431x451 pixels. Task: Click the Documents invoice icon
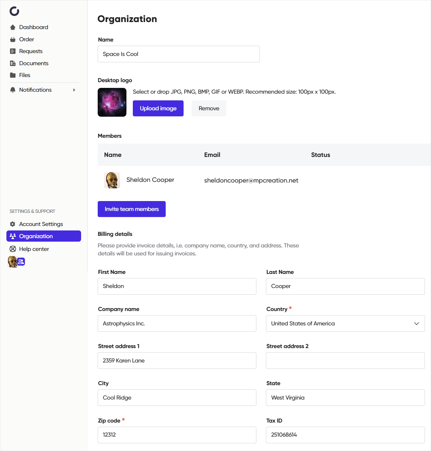coord(13,63)
